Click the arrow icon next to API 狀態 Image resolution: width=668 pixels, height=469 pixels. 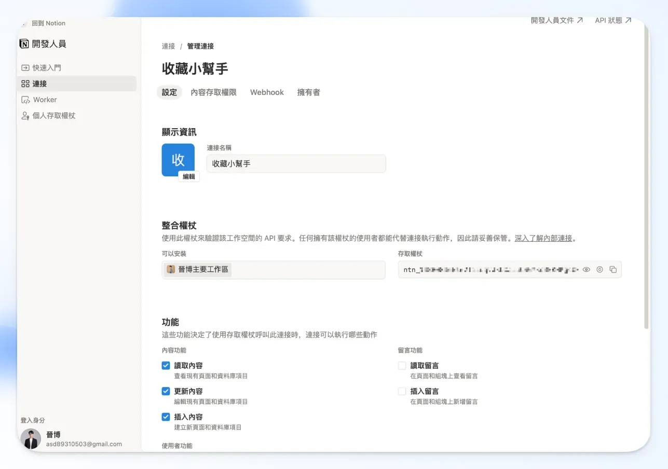coord(629,20)
